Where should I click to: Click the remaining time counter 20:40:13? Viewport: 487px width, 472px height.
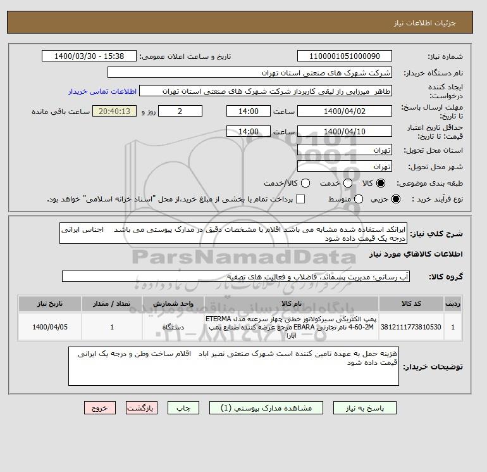pos(114,111)
